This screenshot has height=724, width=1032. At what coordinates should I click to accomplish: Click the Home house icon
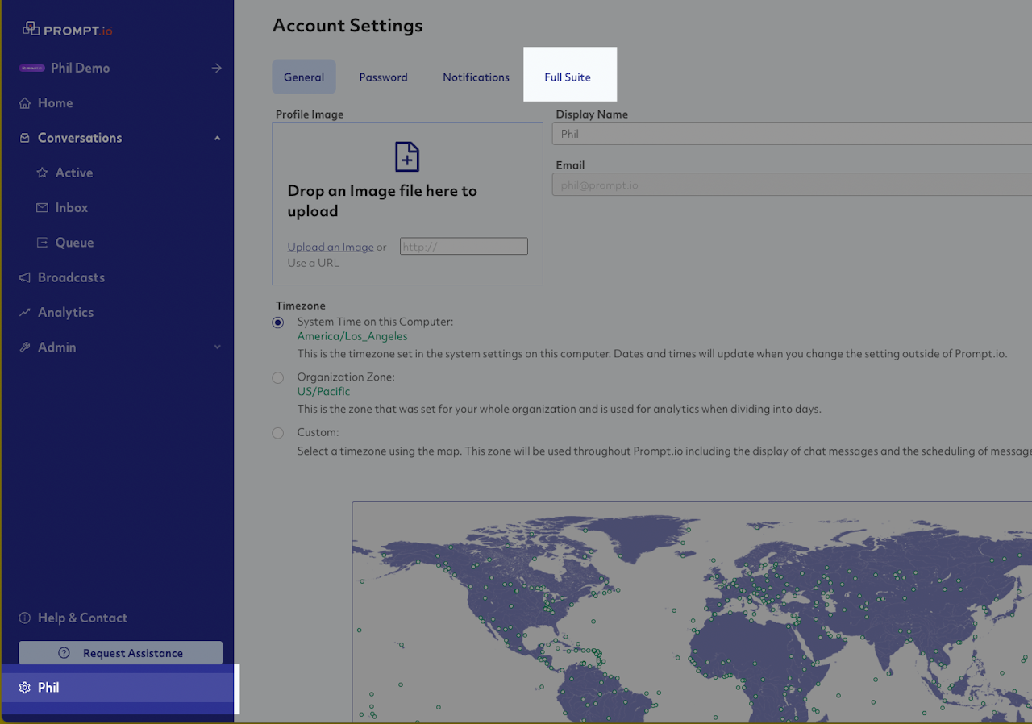(x=25, y=103)
